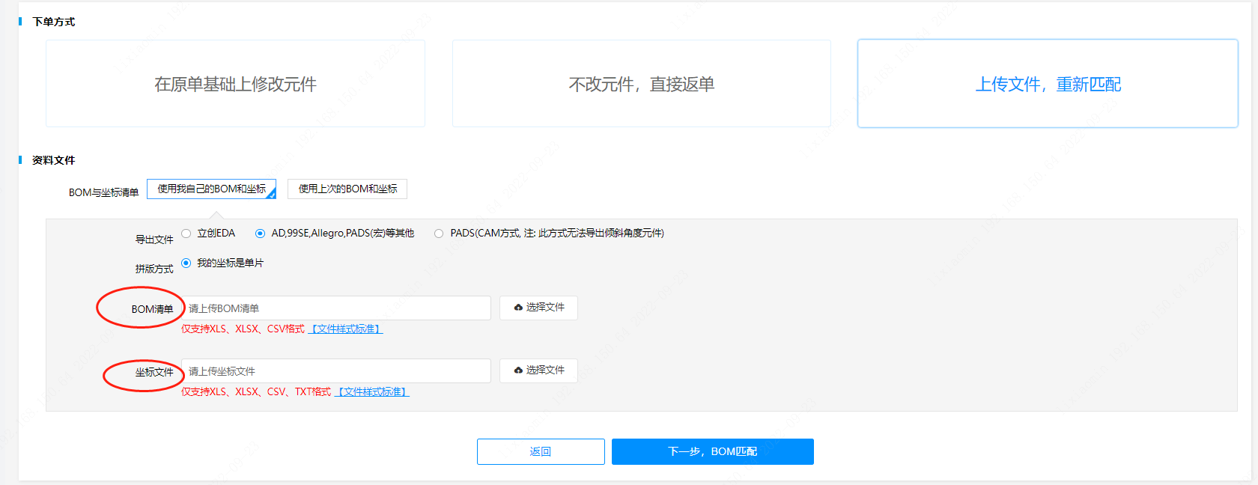1258x485 pixels.
Task: Proceed with 下一步，BOM匹配 button
Action: point(712,451)
